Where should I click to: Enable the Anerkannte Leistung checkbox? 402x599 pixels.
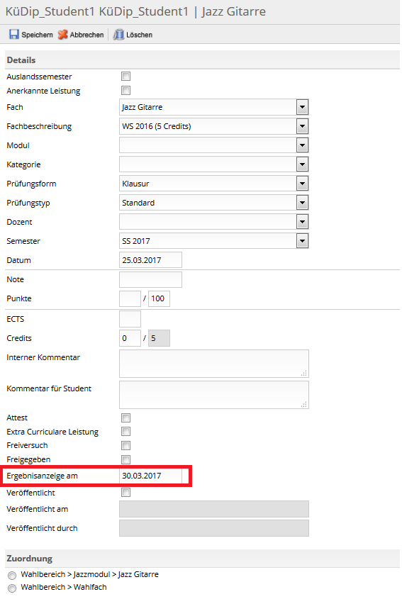click(x=125, y=91)
